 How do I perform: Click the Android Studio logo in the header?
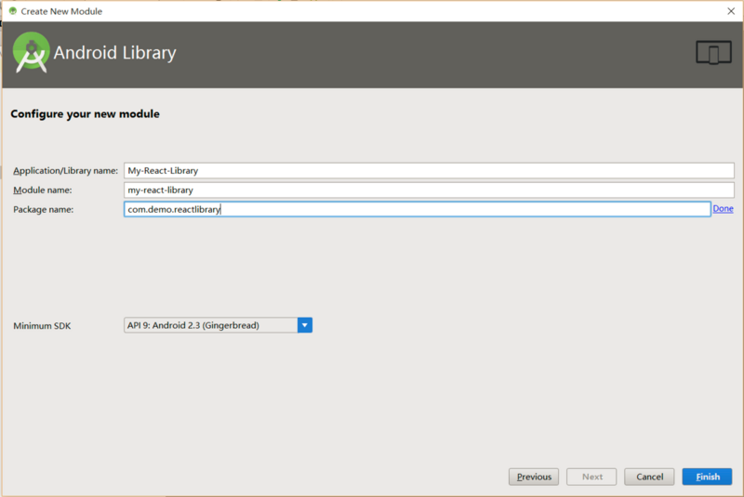click(31, 52)
